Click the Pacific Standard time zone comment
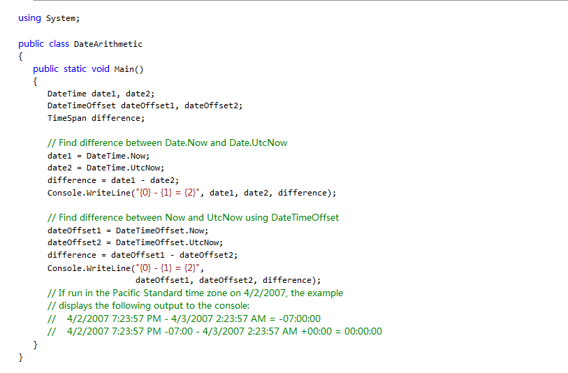The width and height of the screenshot is (568, 373). coord(195,293)
